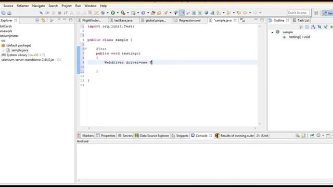Open the Navigate menu
333x187 pixels.
pyautogui.click(x=39, y=6)
